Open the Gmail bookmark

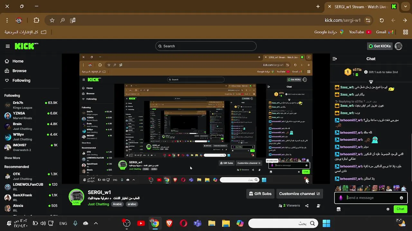[385, 32]
